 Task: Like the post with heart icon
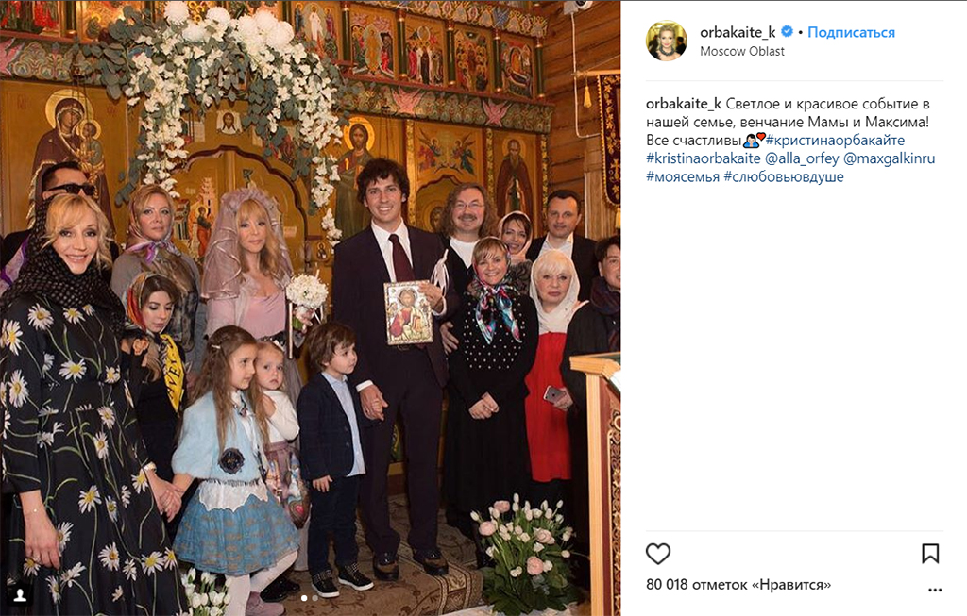(x=658, y=554)
